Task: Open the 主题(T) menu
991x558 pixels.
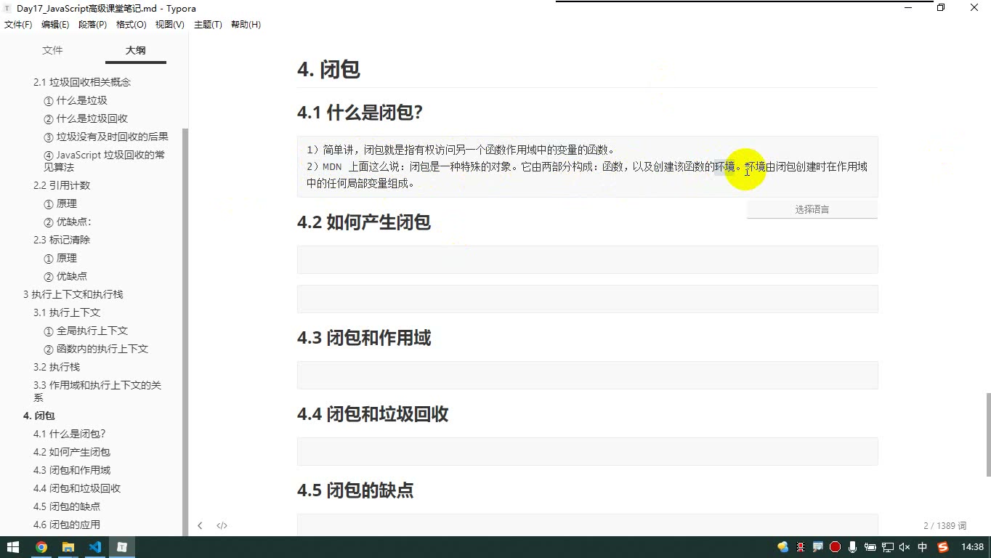Action: 208,25
